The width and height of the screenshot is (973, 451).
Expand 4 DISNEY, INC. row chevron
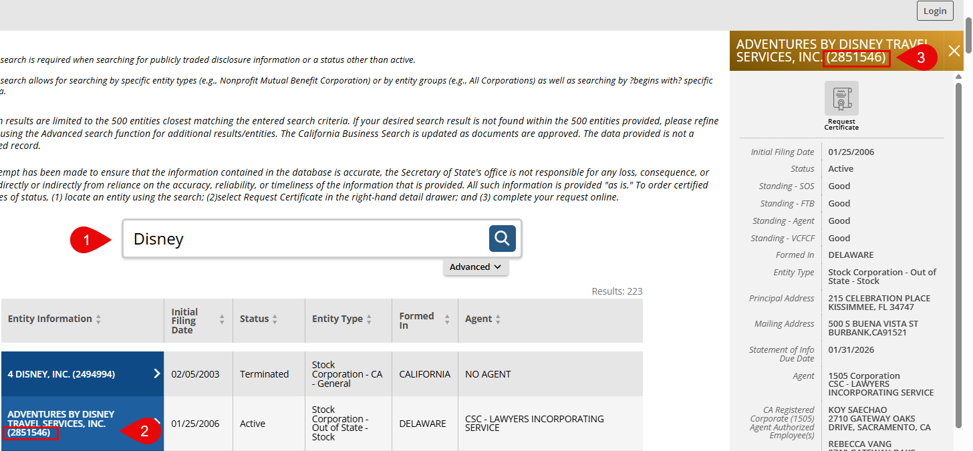pyautogui.click(x=157, y=373)
